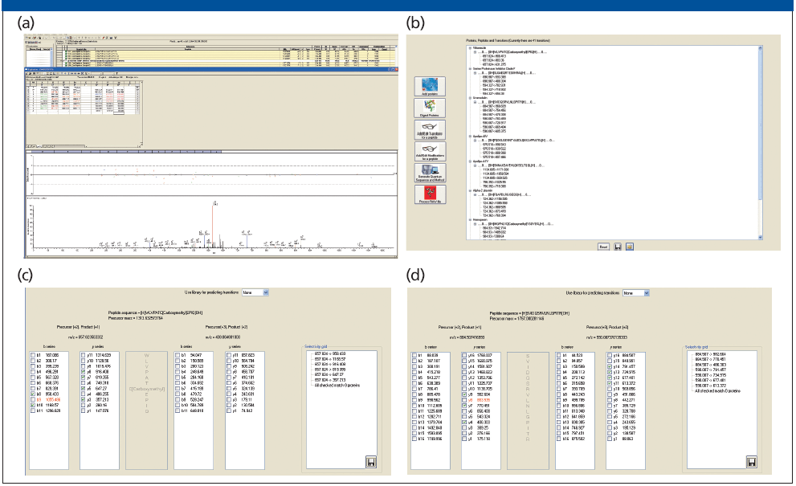Open Add/Edit Transitions for a peptide

coord(430,130)
